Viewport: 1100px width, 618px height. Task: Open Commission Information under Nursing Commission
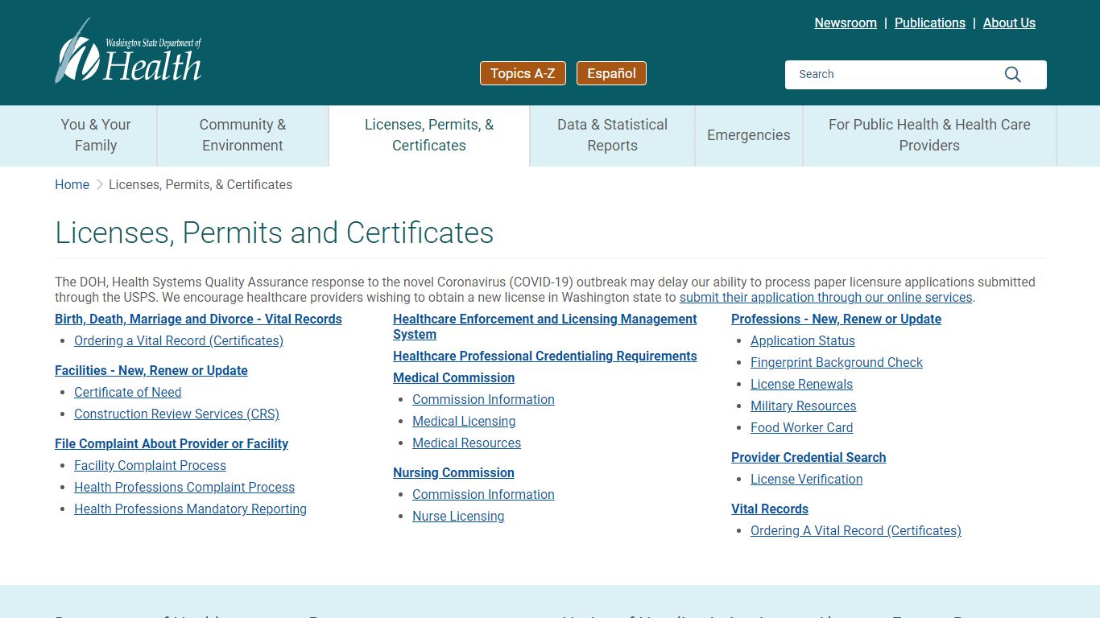click(x=483, y=495)
